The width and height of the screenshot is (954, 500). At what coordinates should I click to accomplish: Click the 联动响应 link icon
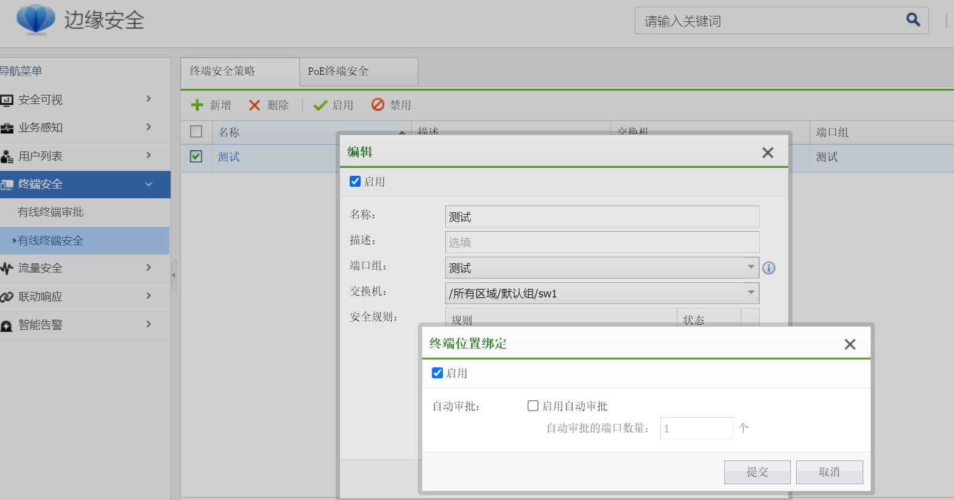pos(7,297)
